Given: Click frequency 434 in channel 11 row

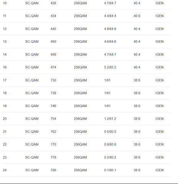Looking at the screenshot, I should [x=53, y=16].
